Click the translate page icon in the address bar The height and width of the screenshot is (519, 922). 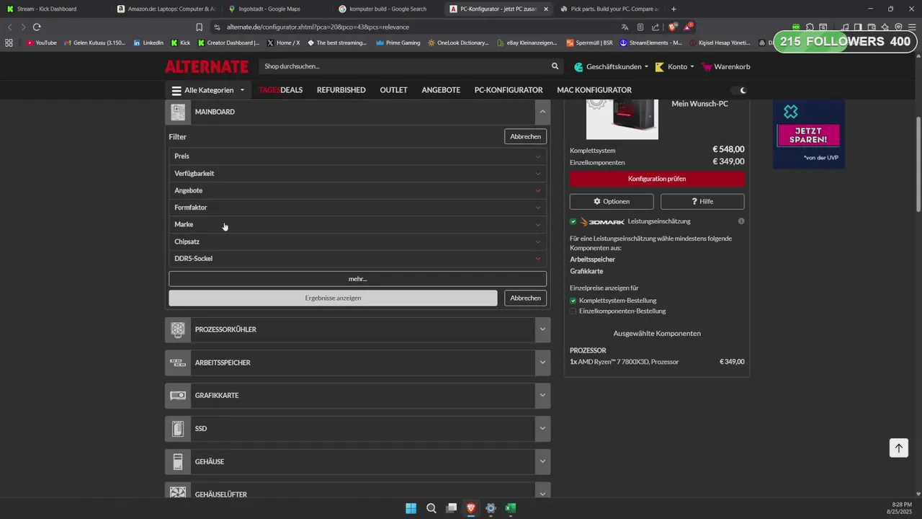point(625,27)
